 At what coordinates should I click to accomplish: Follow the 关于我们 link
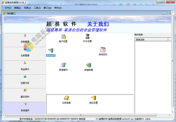click(x=98, y=24)
